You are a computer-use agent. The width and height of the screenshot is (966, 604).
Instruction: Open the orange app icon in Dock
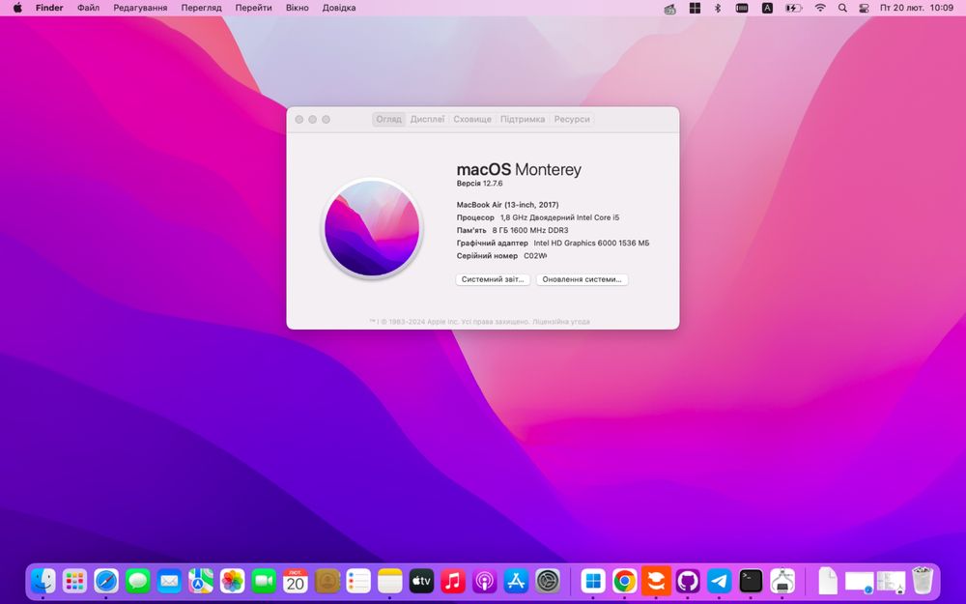[656, 581]
